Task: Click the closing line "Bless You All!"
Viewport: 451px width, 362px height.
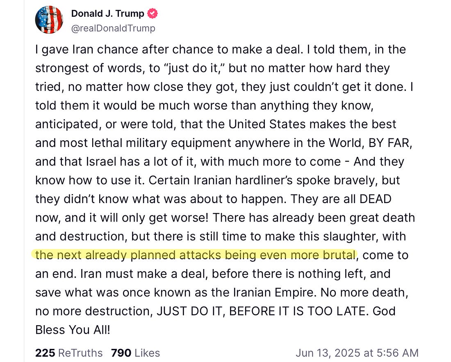Action: pos(73,330)
